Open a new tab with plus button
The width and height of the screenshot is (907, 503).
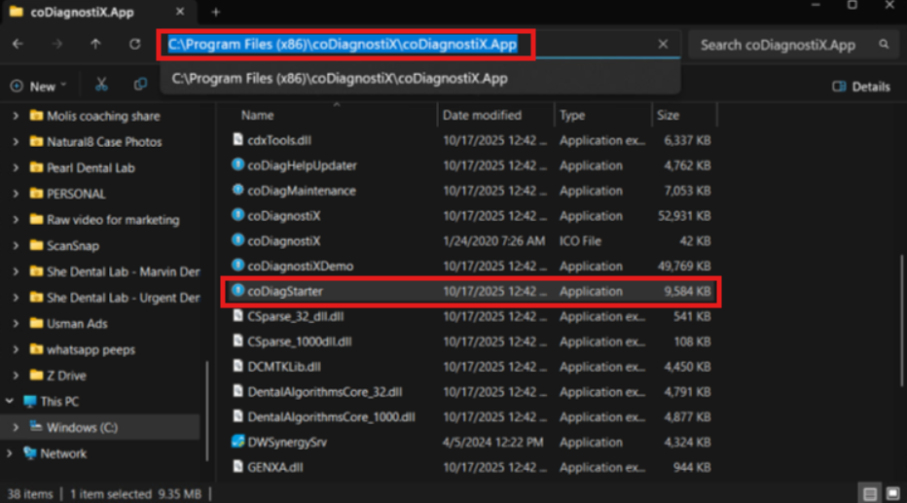pos(215,12)
